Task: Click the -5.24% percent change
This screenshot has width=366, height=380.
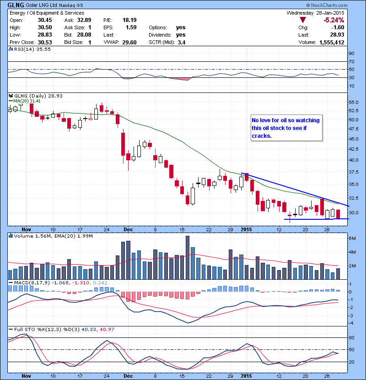Action: (334, 20)
